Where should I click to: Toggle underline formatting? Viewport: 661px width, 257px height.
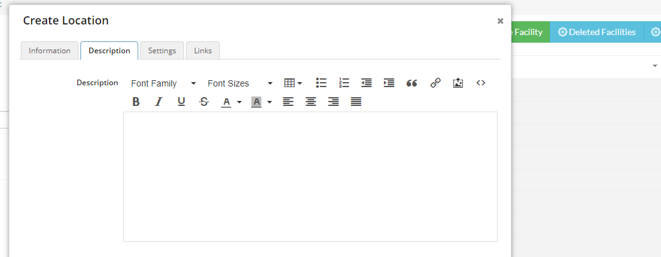[181, 102]
